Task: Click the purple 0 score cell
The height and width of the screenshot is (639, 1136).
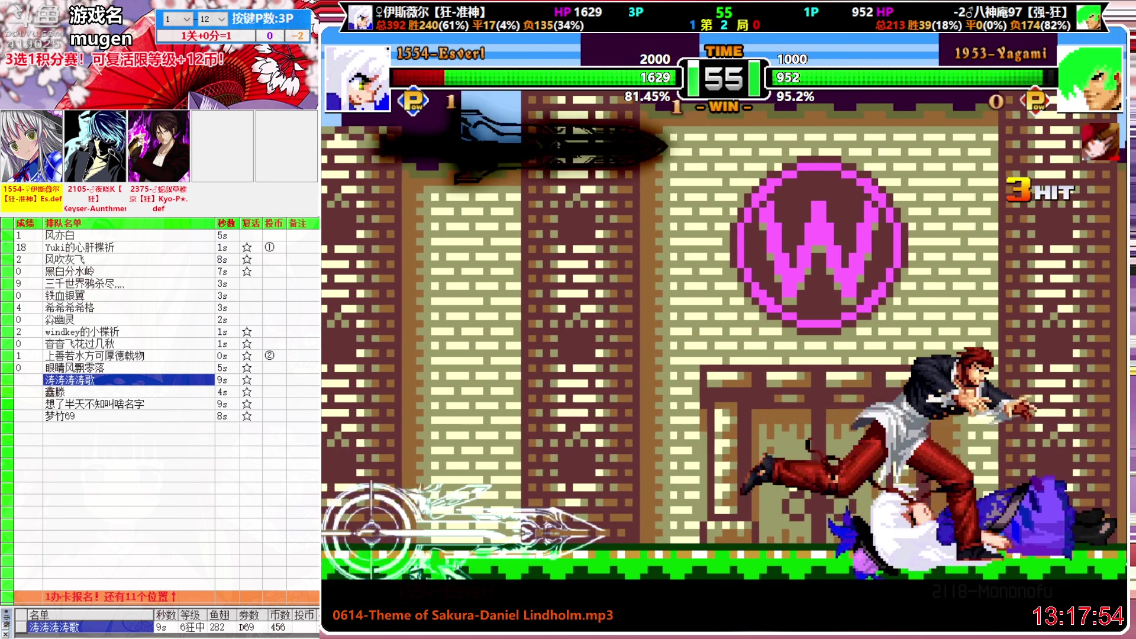Action: [270, 35]
